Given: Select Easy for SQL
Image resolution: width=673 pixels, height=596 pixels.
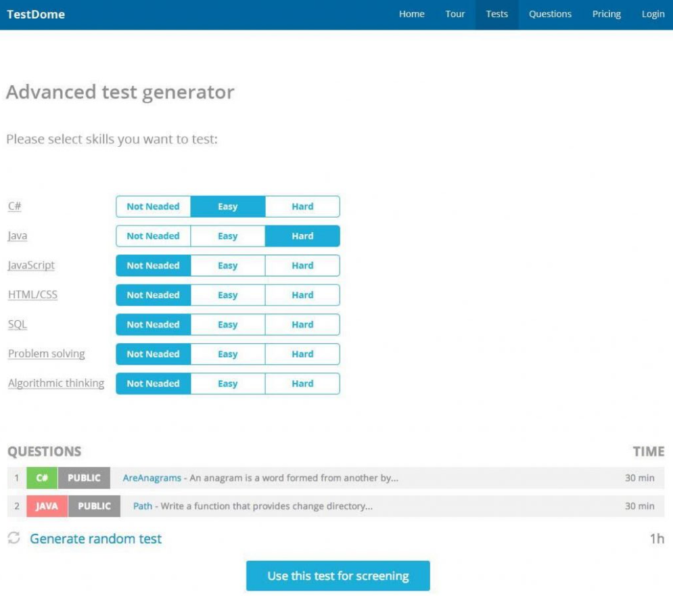Looking at the screenshot, I should click(x=227, y=325).
